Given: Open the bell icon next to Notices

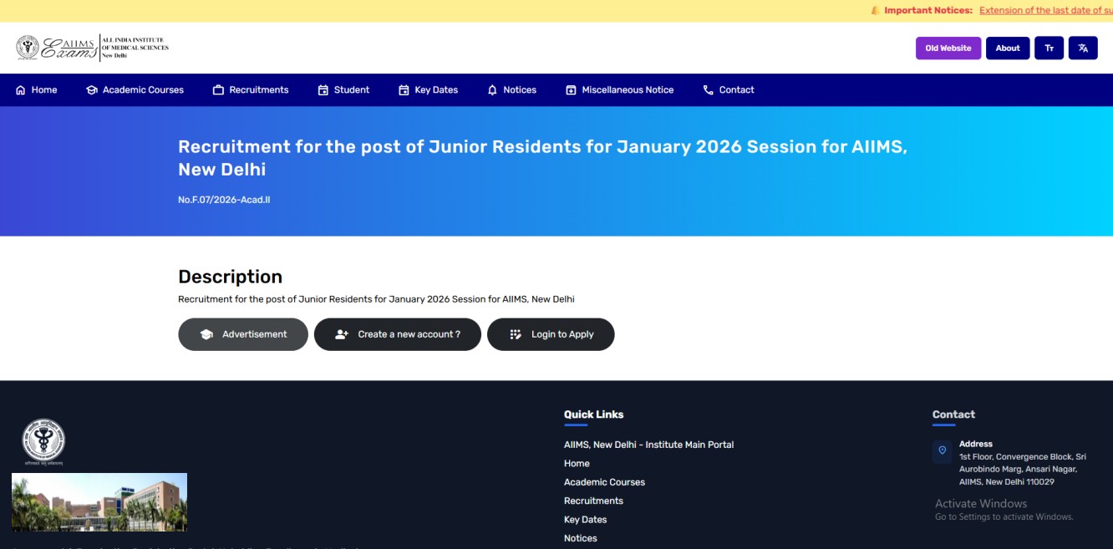Looking at the screenshot, I should pyautogui.click(x=493, y=89).
